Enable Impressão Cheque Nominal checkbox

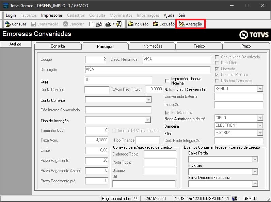coord(167,81)
